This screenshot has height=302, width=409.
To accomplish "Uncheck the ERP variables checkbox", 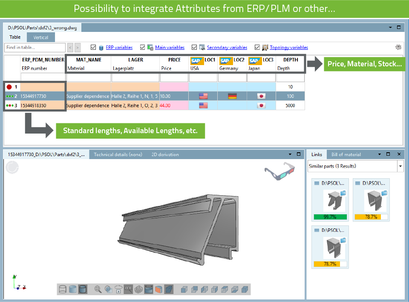I will click(93, 48).
